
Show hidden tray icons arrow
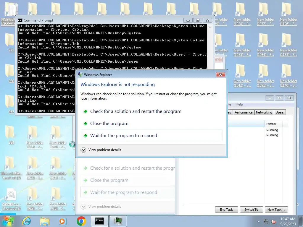coord(259,221)
